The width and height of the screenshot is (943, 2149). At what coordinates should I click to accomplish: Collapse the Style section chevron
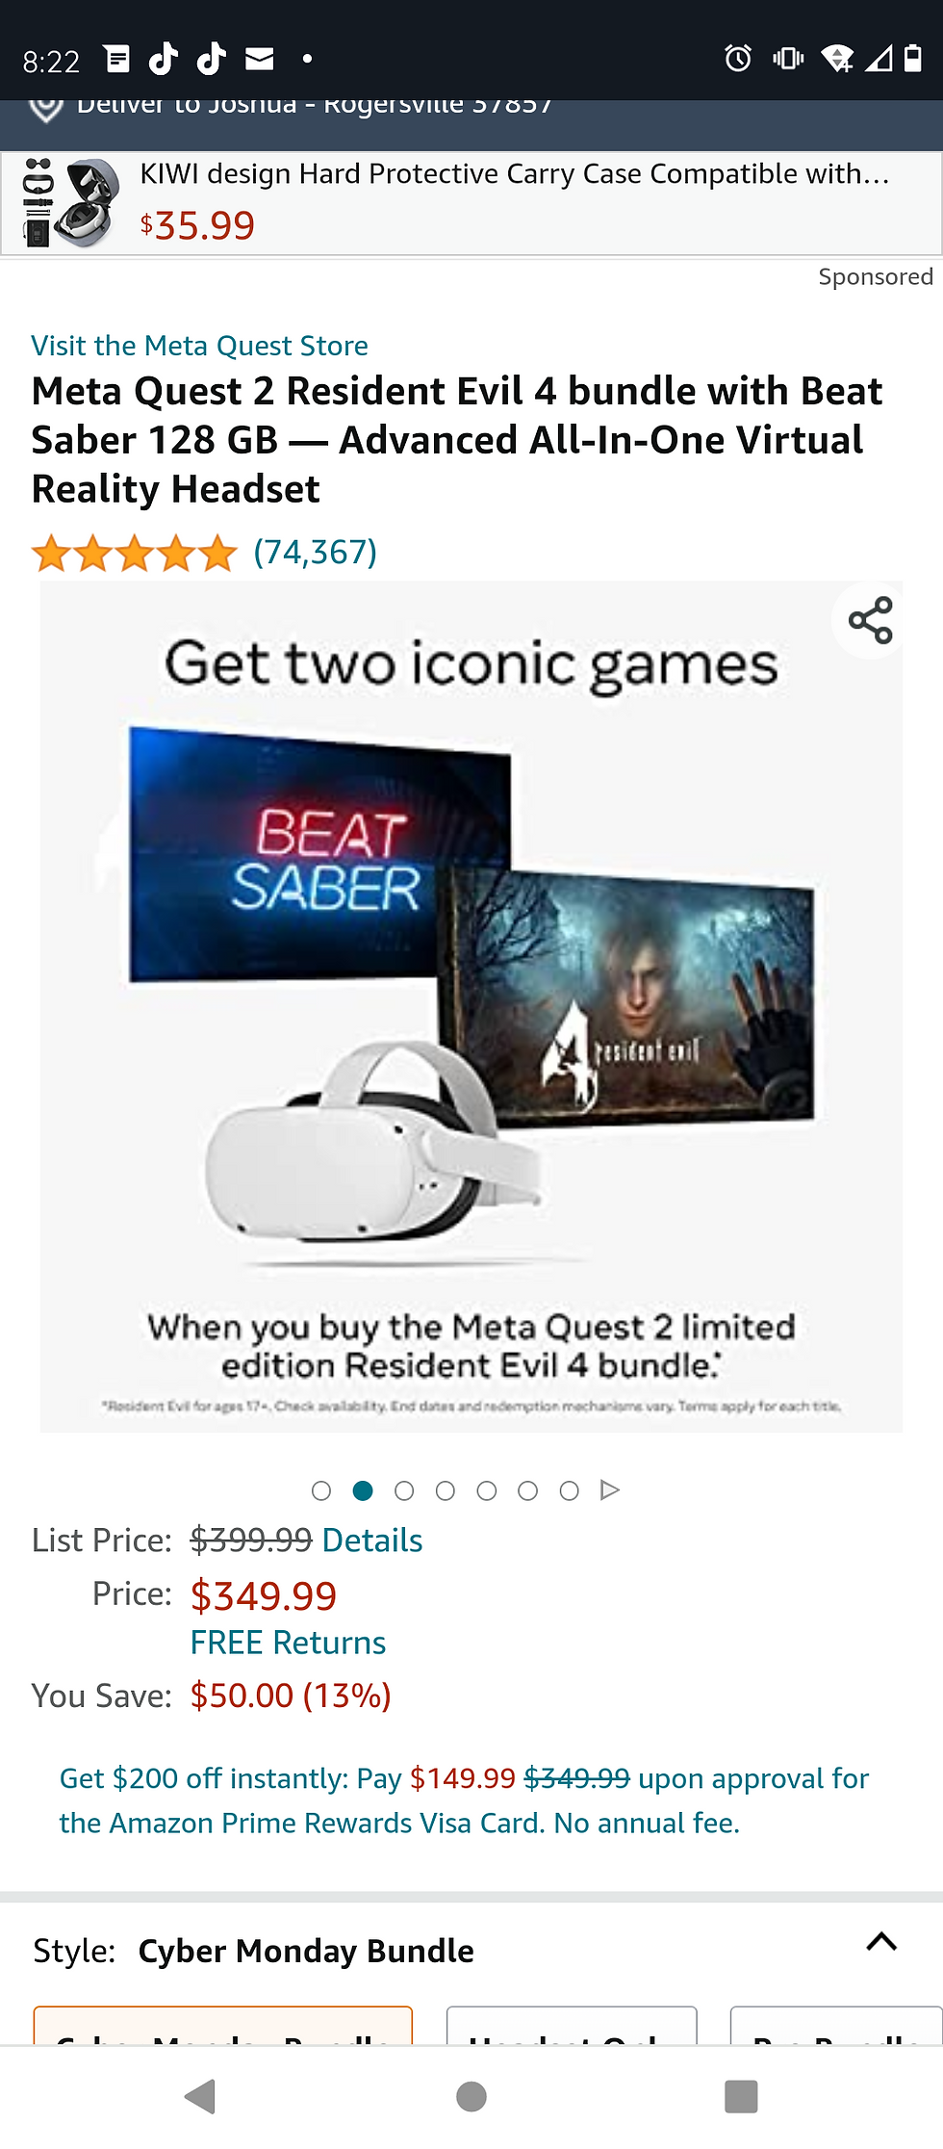pyautogui.click(x=881, y=1942)
